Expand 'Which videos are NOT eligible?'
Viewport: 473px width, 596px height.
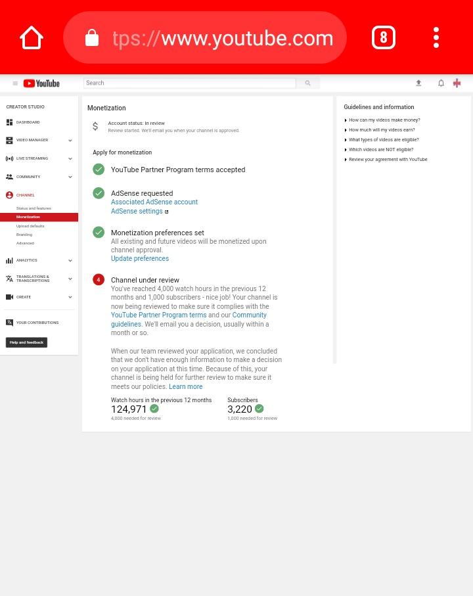point(379,150)
